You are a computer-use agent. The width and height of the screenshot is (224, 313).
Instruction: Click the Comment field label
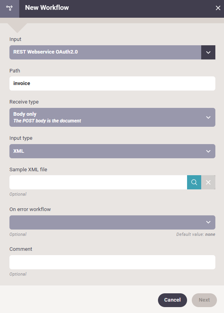coord(21,249)
